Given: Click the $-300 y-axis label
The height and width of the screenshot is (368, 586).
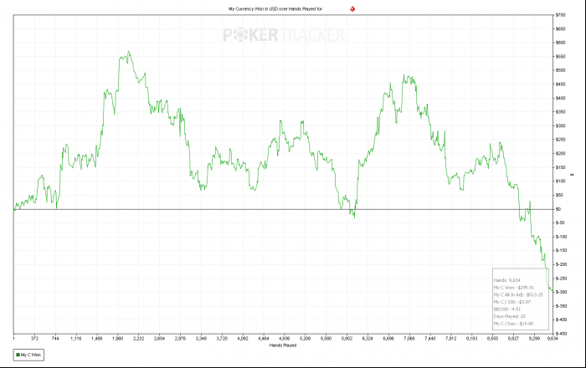Looking at the screenshot, I should pos(562,292).
